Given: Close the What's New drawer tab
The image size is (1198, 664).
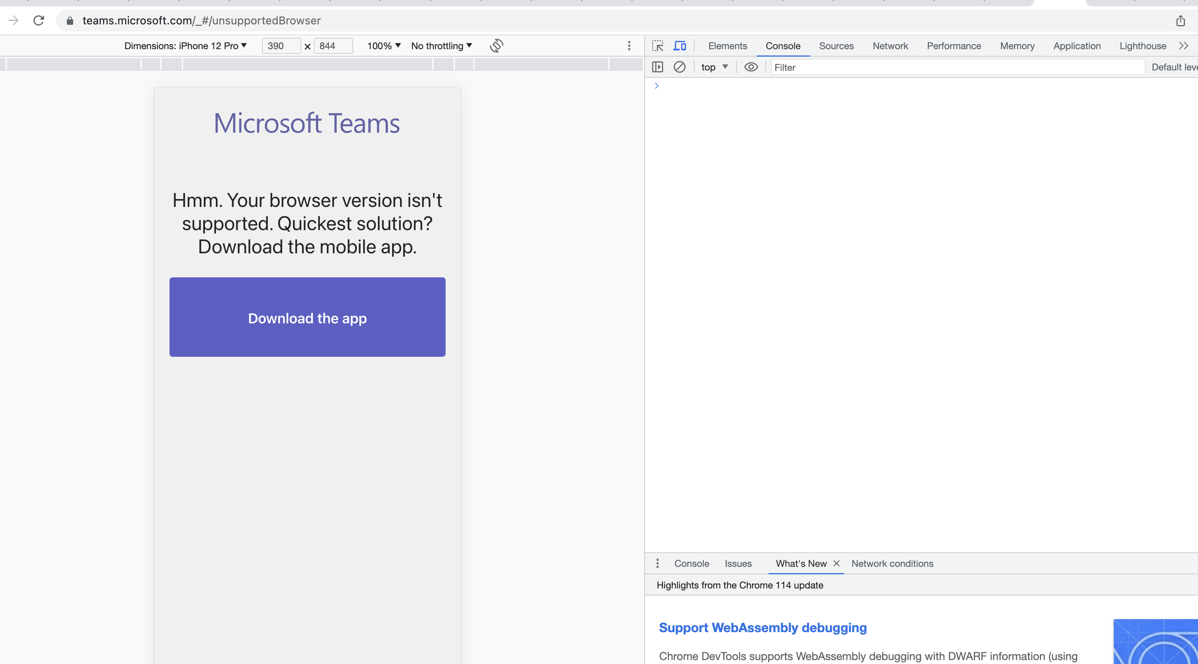Looking at the screenshot, I should click(x=836, y=563).
